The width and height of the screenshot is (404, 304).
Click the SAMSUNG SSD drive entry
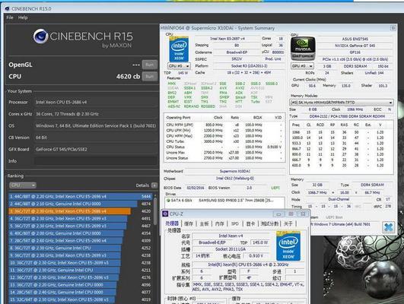click(224, 201)
